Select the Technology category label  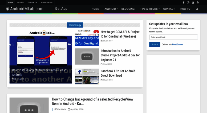(x=75, y=25)
